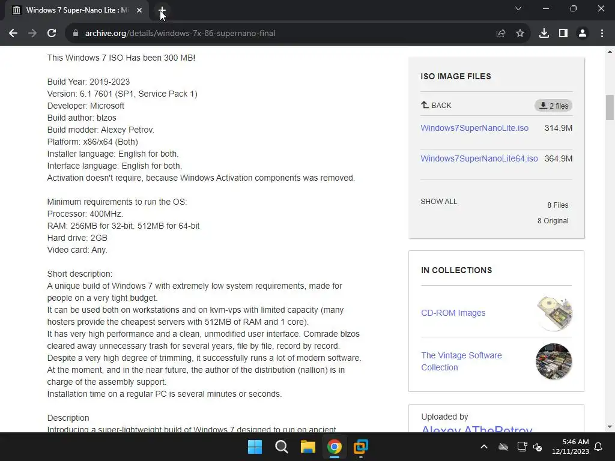Download Windows7SuperNanoLite.iso
The width and height of the screenshot is (615, 461).
474,128
